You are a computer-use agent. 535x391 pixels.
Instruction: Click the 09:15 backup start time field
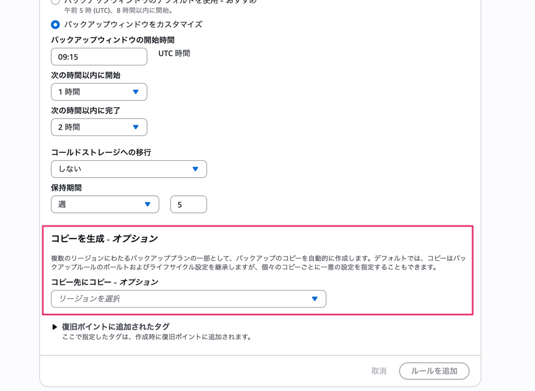click(x=99, y=57)
